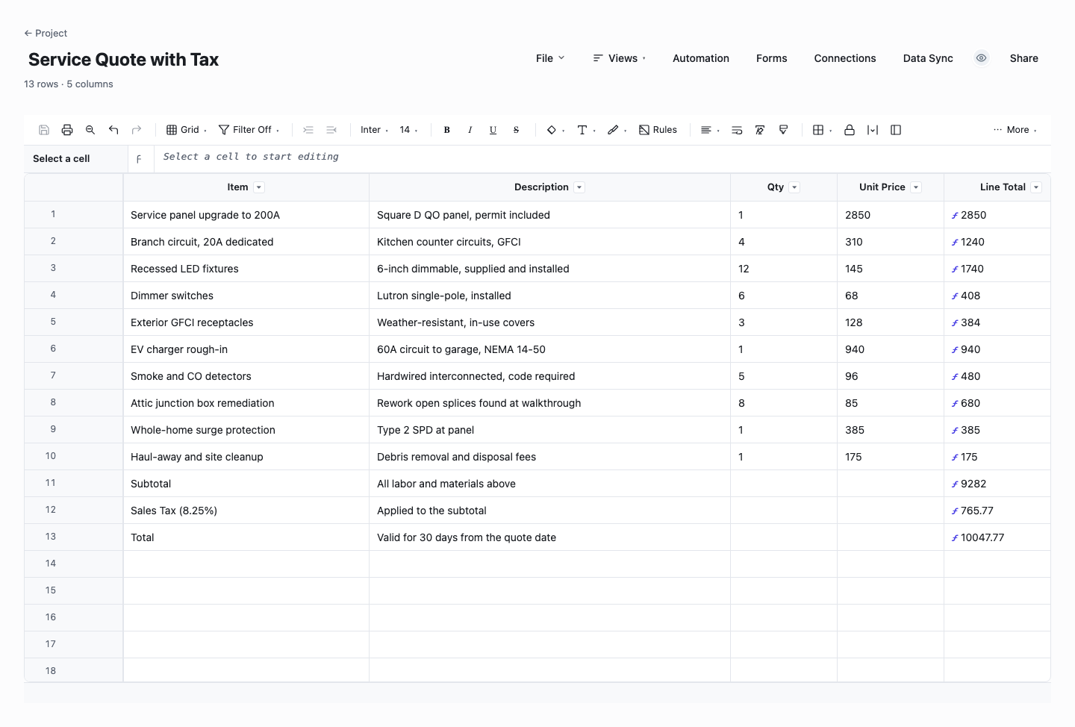
Task: Click the redo arrow icon
Action: pyautogui.click(x=137, y=130)
